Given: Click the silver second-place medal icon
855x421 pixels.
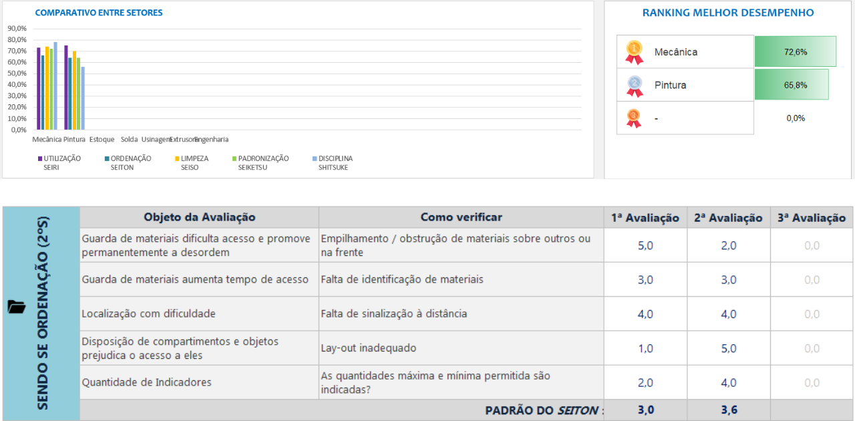Looking at the screenshot, I should click(x=634, y=85).
